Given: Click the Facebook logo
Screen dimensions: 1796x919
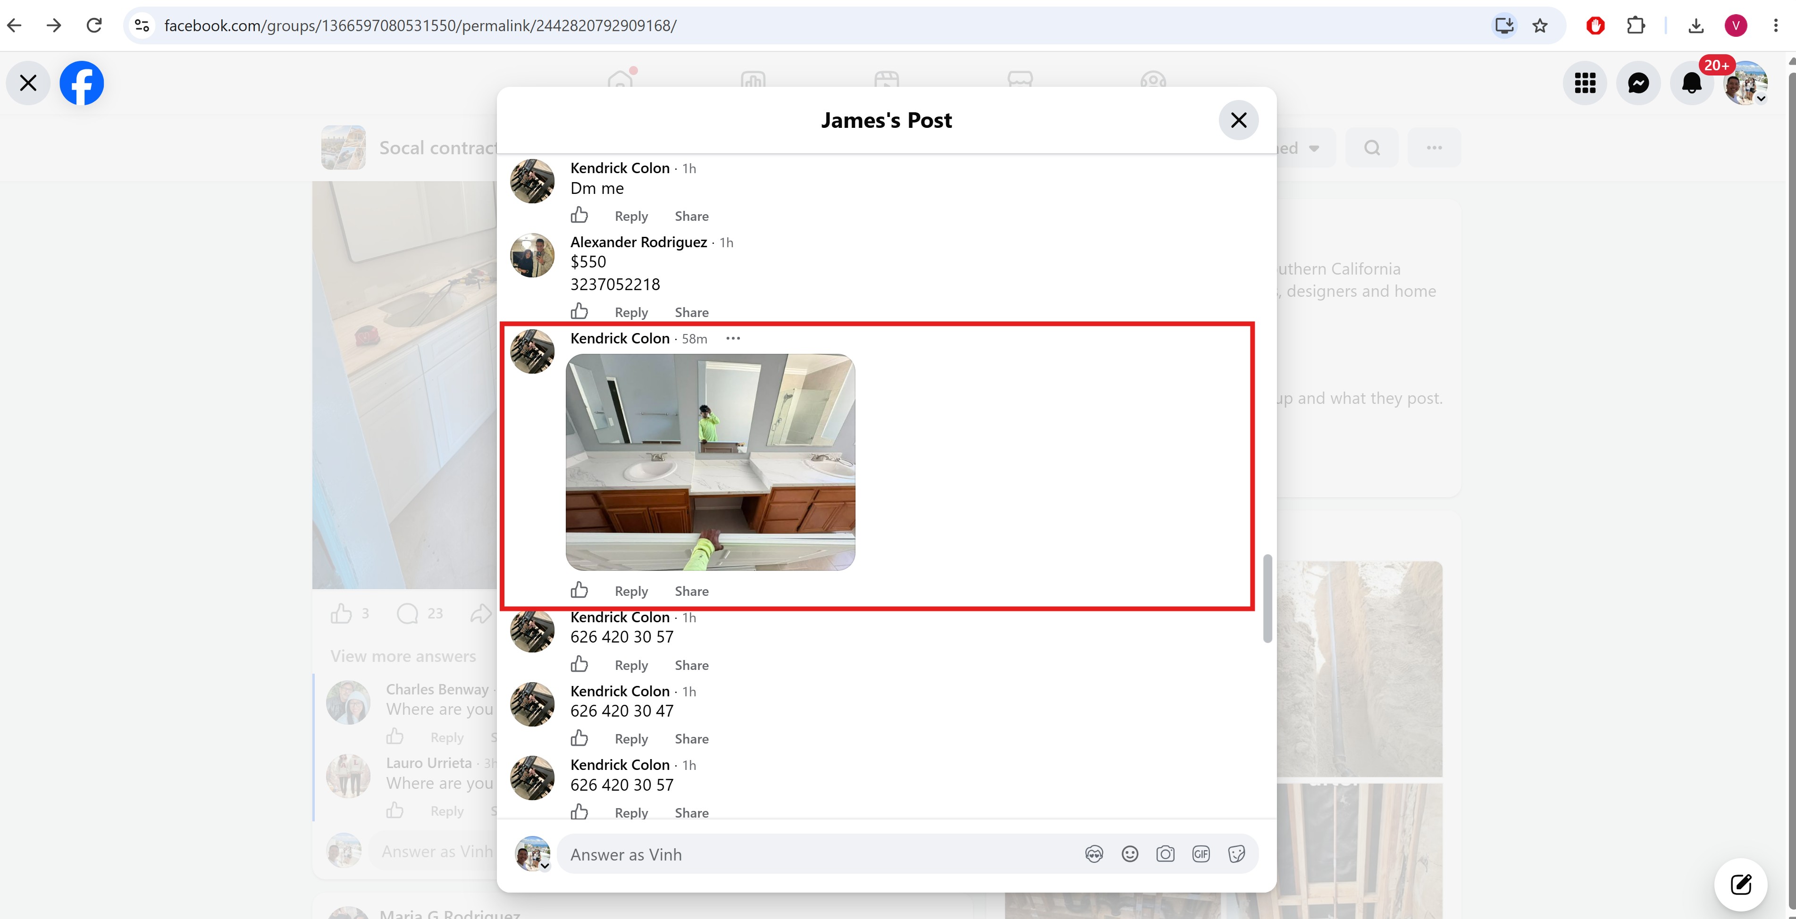Looking at the screenshot, I should 82,83.
